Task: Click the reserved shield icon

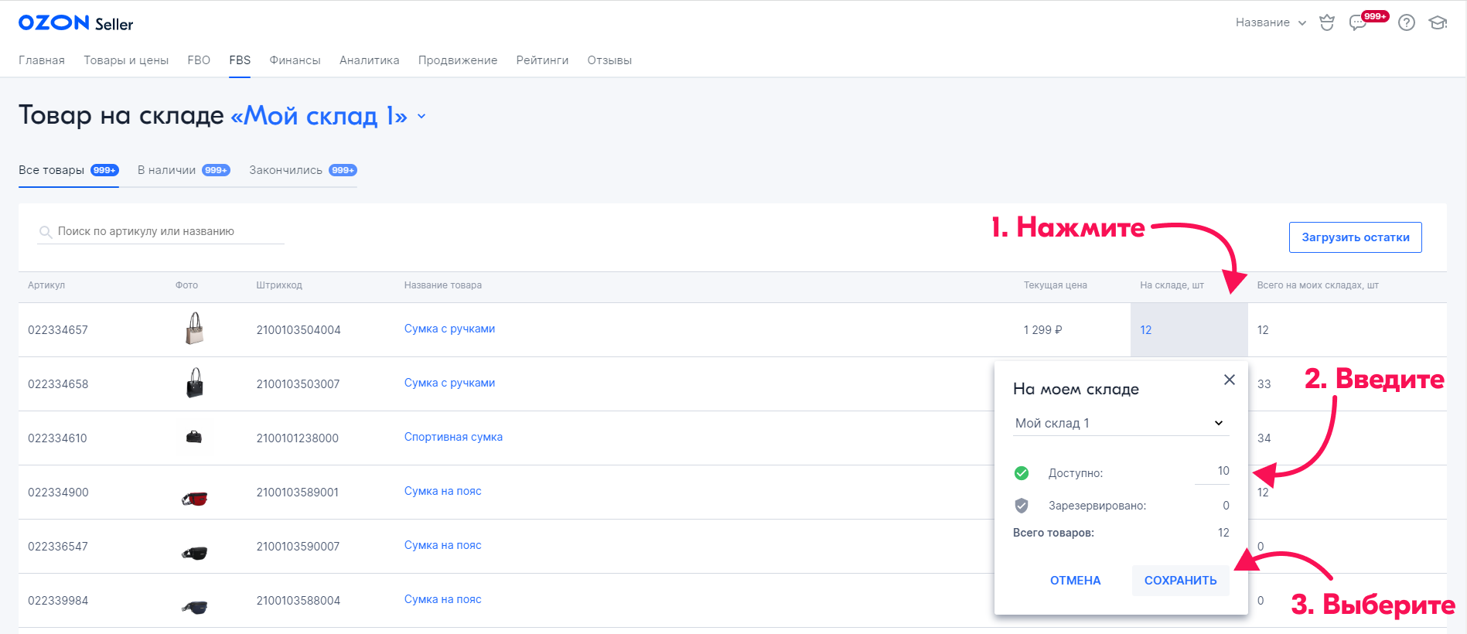Action: (1022, 506)
